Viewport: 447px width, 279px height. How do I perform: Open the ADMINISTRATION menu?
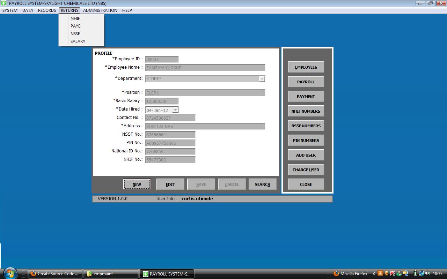(x=100, y=10)
